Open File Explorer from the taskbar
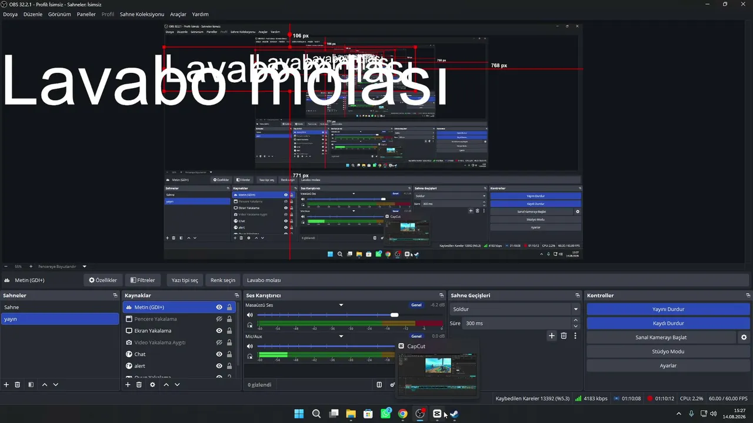Screen dimensions: 753x423 click(351, 414)
